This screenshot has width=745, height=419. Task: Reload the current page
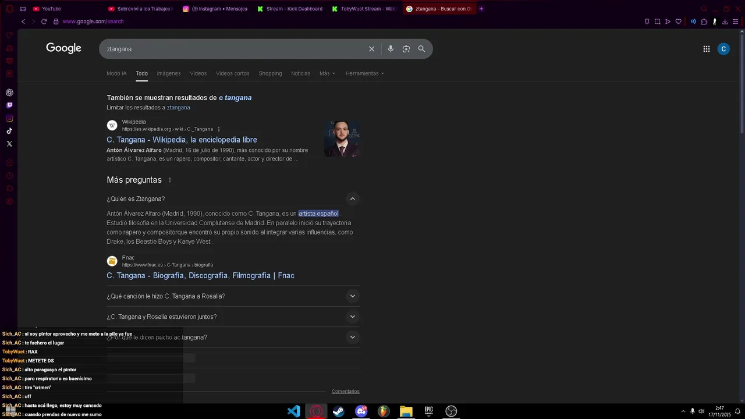pyautogui.click(x=44, y=22)
